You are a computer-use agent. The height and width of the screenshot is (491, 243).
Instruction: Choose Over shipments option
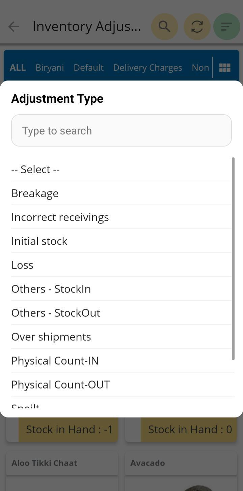point(51,337)
